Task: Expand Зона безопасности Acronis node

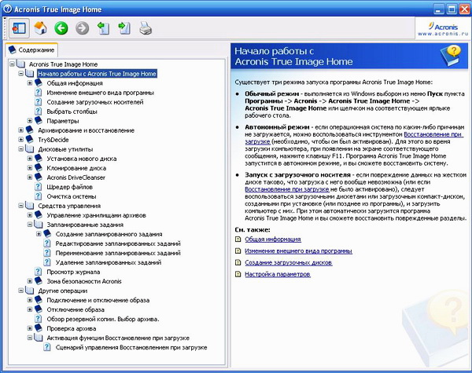Action: coord(30,281)
